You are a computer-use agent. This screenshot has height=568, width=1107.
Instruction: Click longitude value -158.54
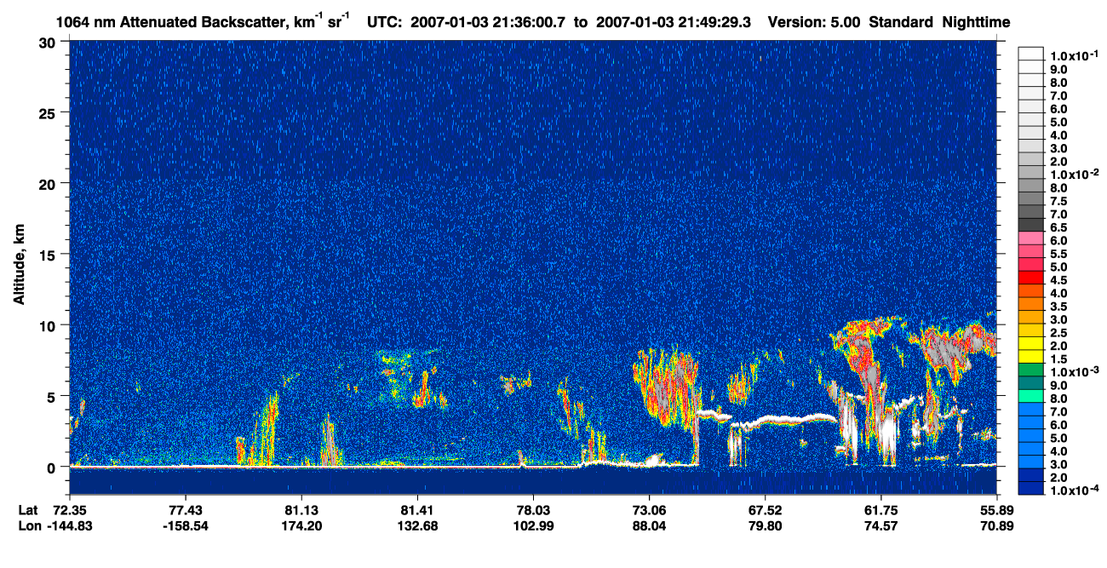185,525
